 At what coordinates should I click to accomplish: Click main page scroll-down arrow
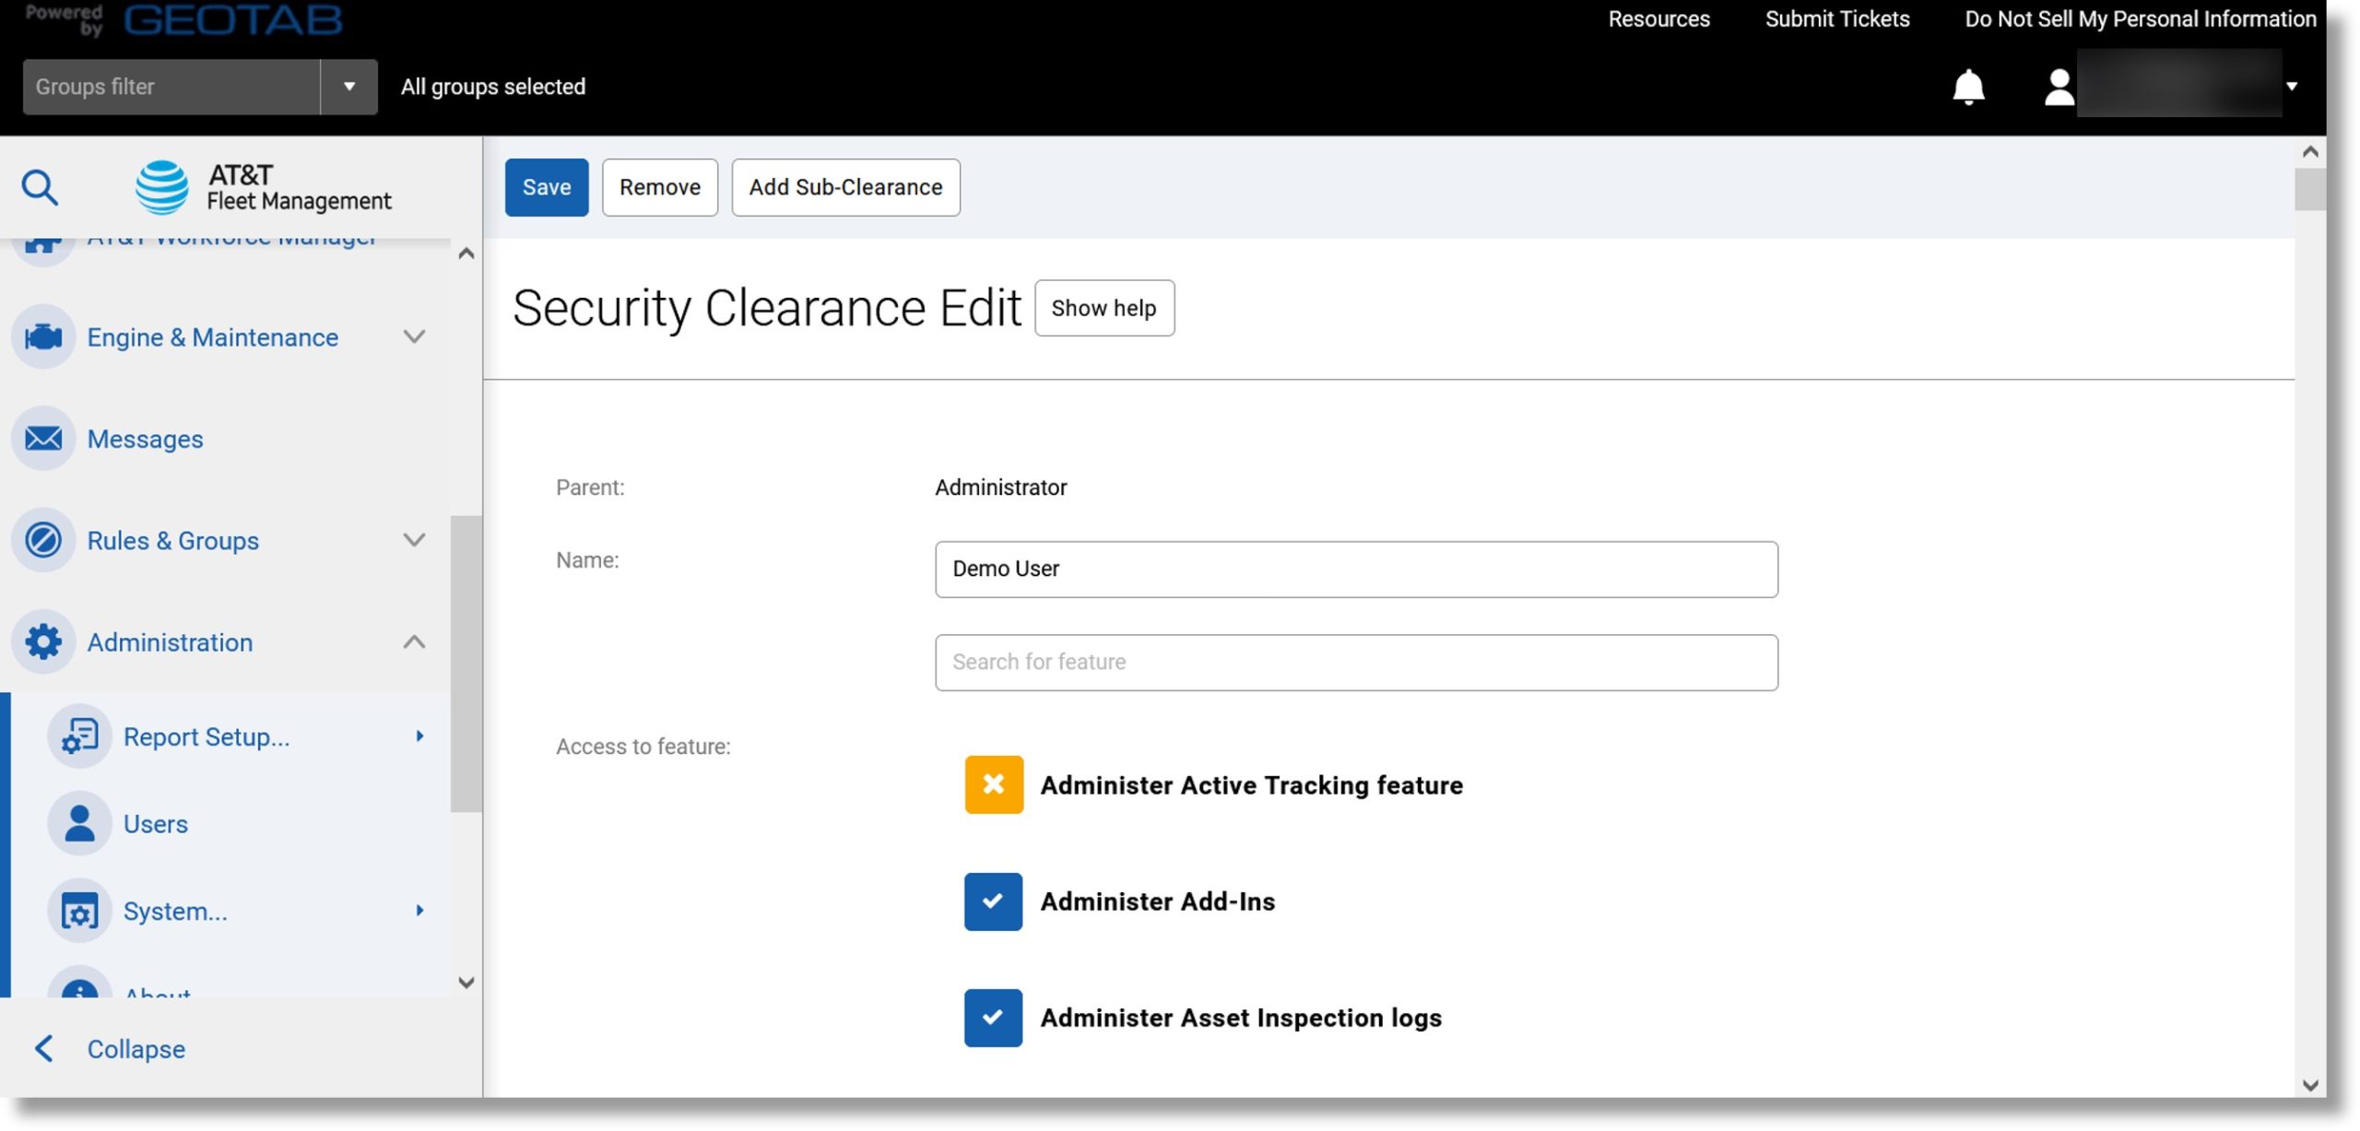[2309, 1085]
